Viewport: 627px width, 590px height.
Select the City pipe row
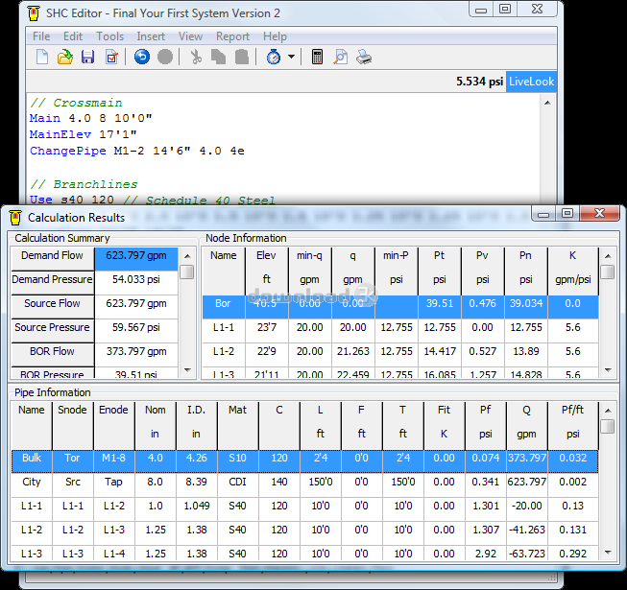pos(304,485)
